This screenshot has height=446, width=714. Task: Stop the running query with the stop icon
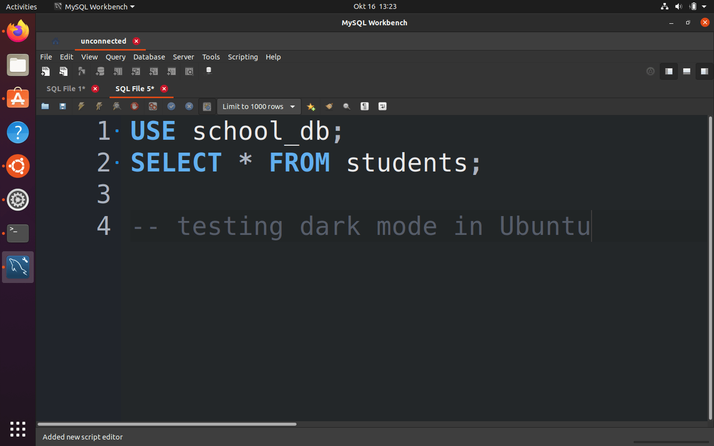134,106
